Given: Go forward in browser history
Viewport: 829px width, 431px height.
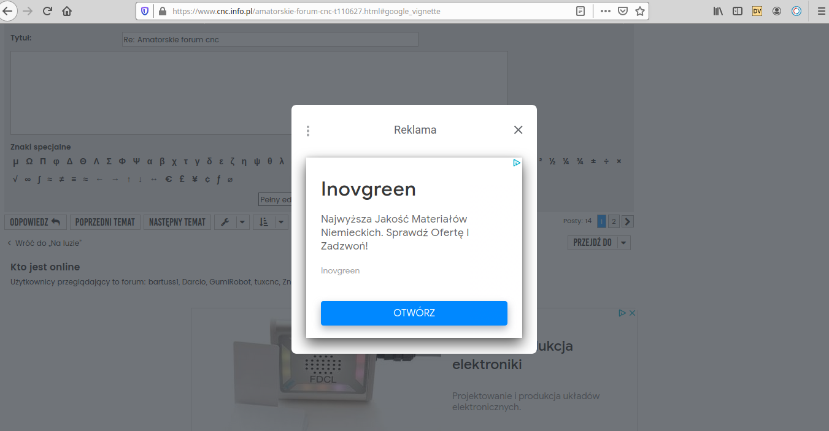Looking at the screenshot, I should 27,11.
